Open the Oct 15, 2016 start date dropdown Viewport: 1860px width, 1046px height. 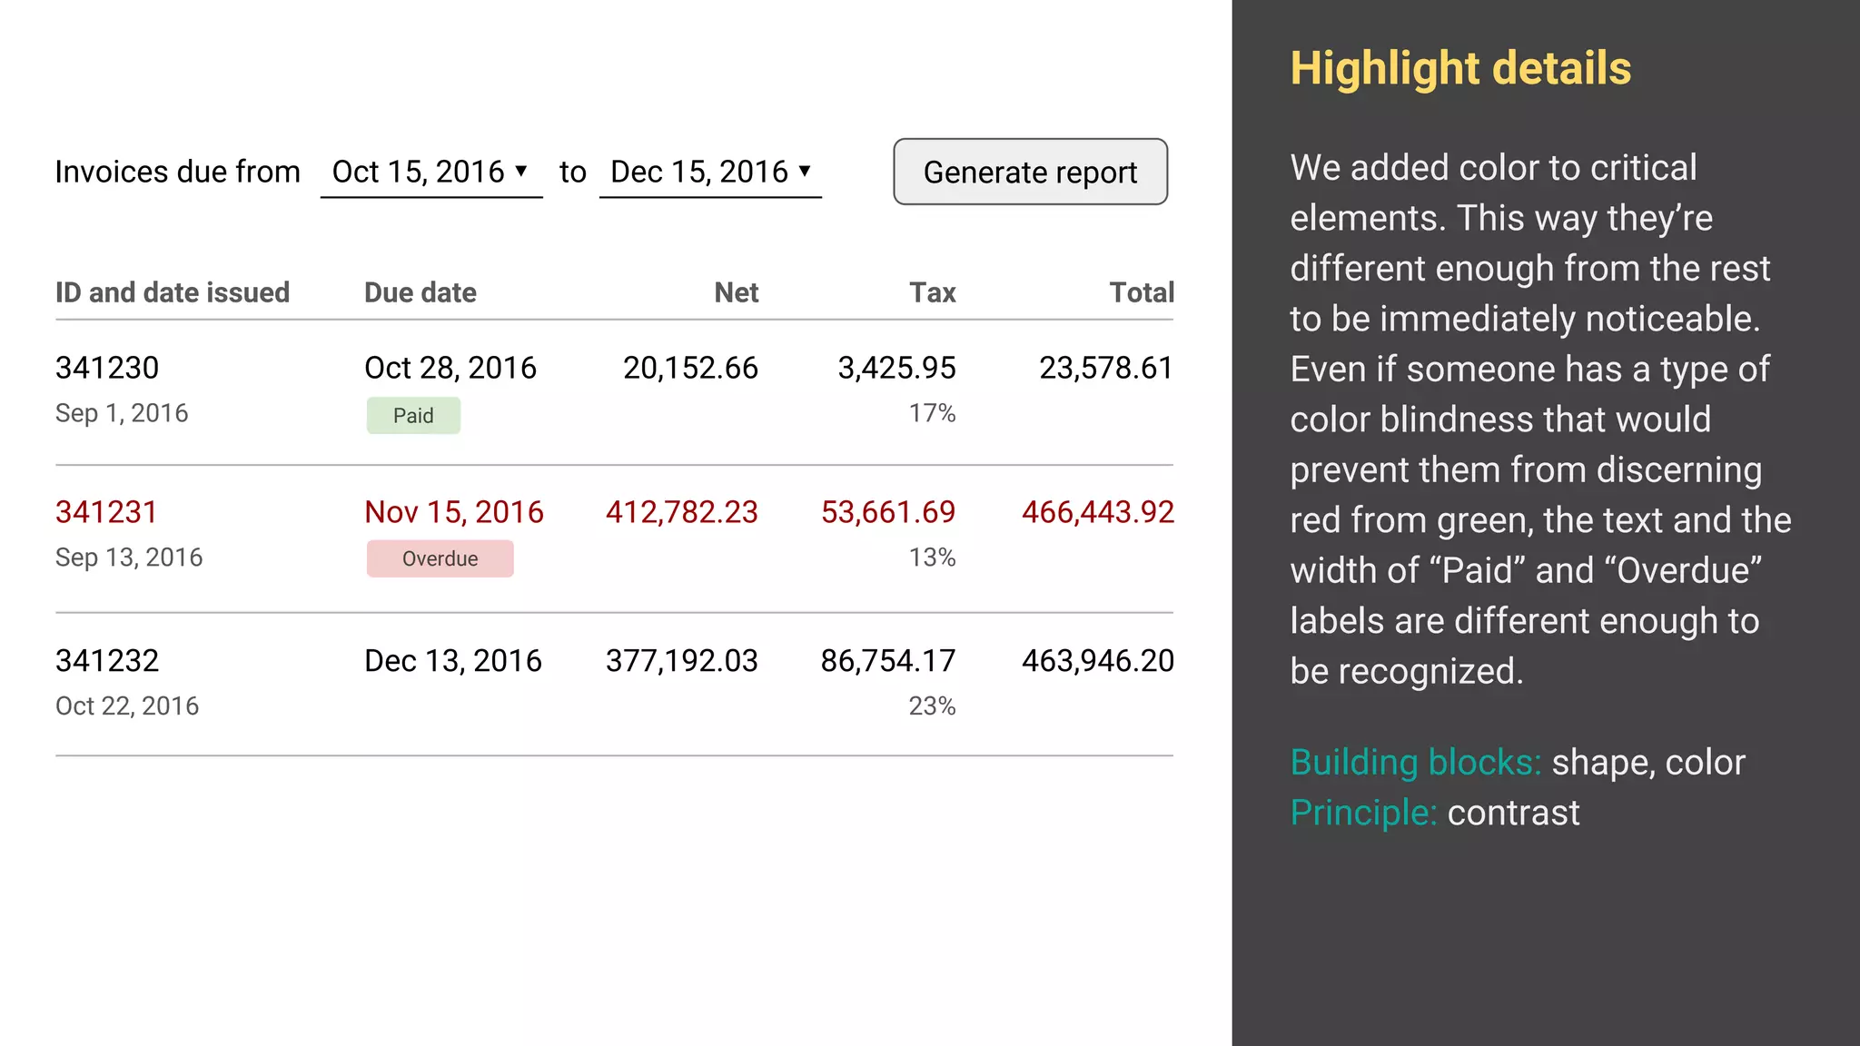(x=430, y=172)
